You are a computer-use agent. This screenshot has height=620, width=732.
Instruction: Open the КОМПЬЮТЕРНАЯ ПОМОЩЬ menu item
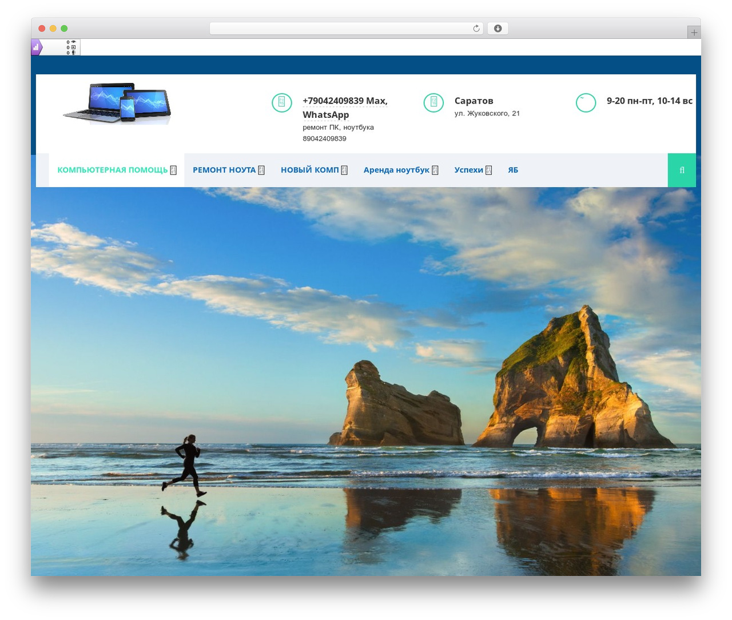pyautogui.click(x=113, y=170)
